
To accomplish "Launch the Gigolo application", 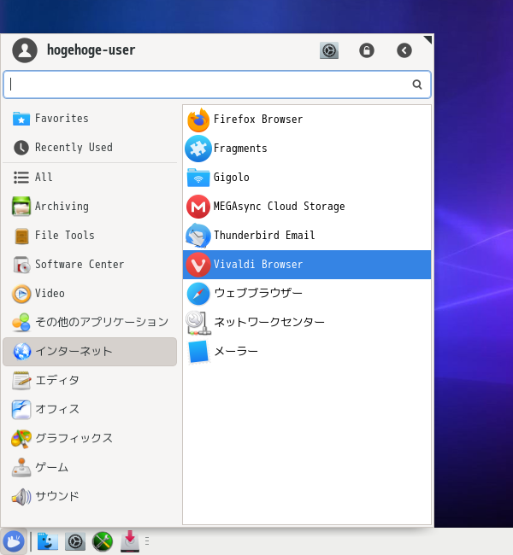I will [x=307, y=178].
